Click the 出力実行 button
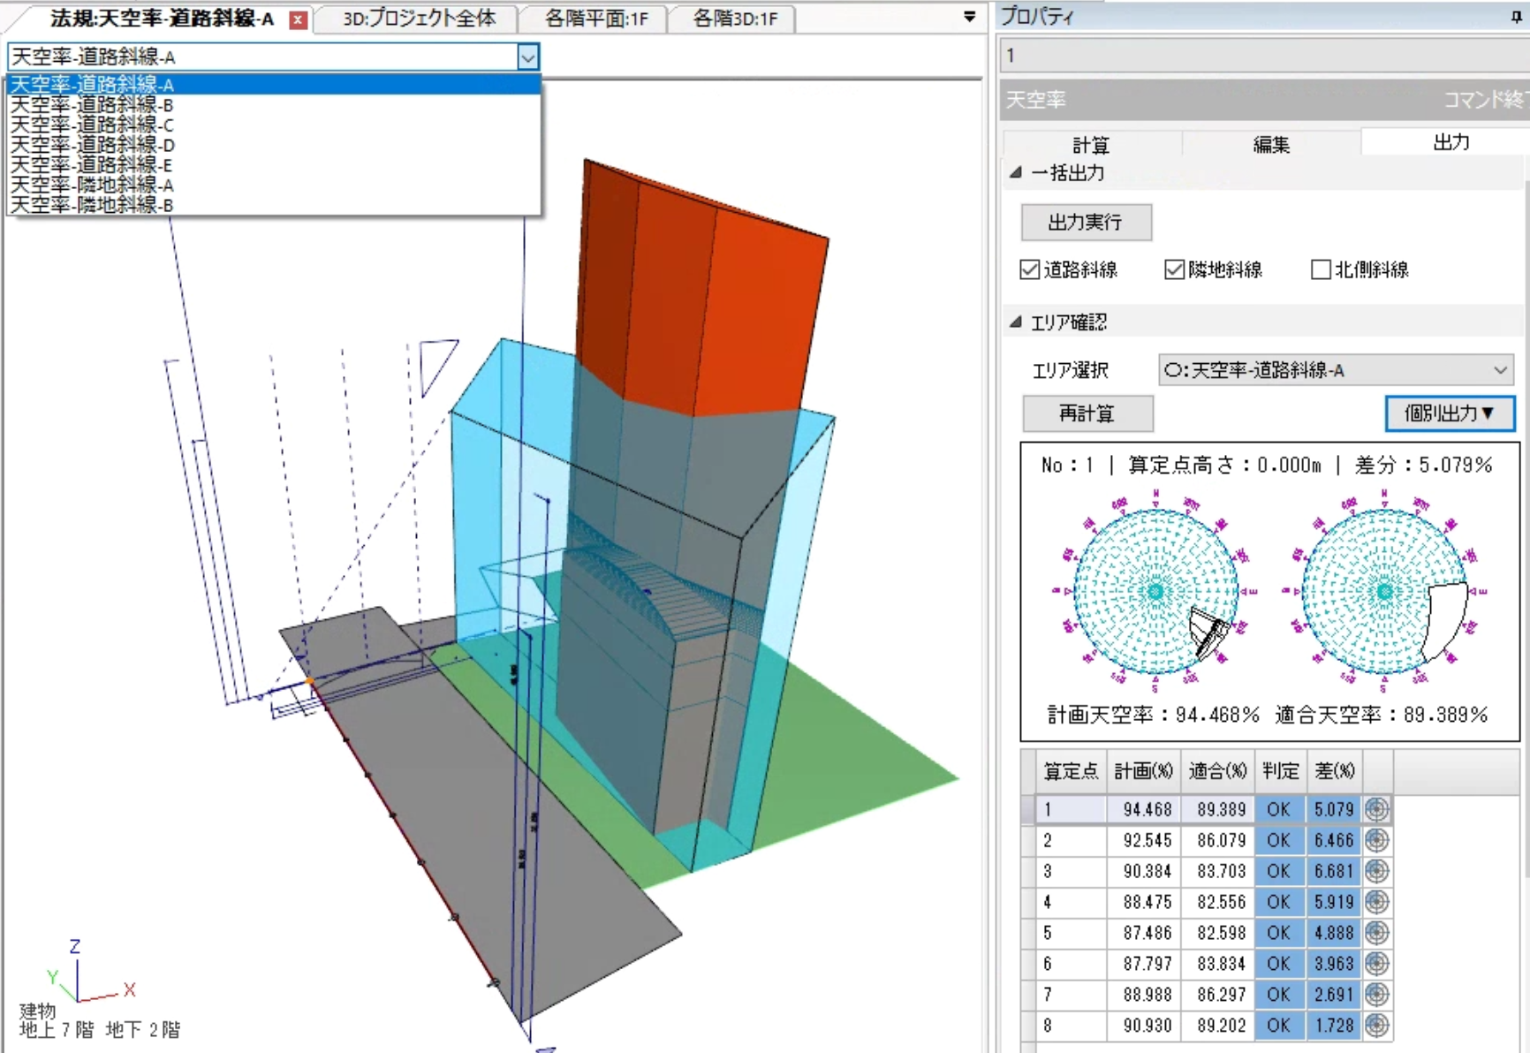This screenshot has width=1530, height=1053. 1086,223
